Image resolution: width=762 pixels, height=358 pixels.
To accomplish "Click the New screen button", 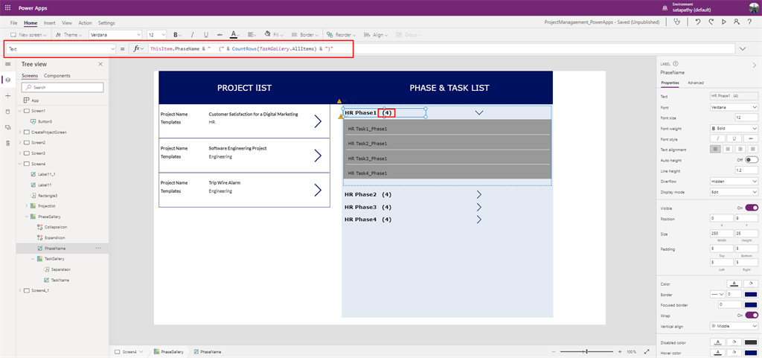I will pos(29,35).
